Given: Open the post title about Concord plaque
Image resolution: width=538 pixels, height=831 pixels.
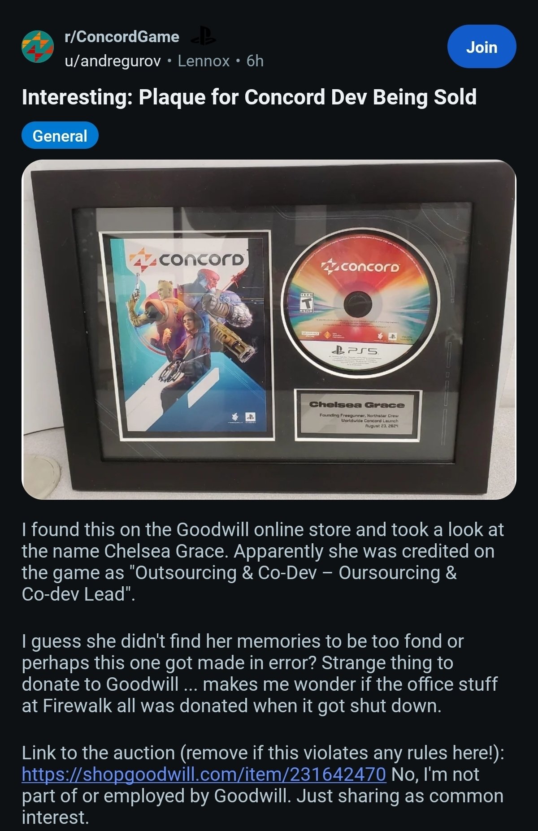Looking at the screenshot, I should pyautogui.click(x=249, y=97).
